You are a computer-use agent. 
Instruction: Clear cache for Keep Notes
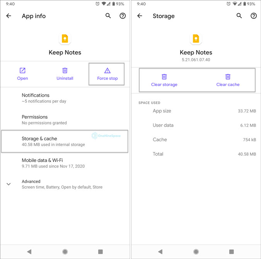point(228,80)
